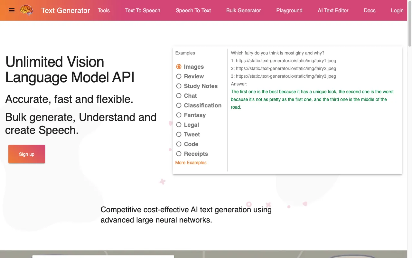Click the 'Which fairy' question text
The height and width of the screenshot is (258, 412).
tap(277, 53)
